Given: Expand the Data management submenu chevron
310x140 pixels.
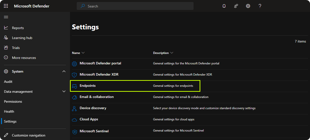Looking at the screenshot, I should point(64,92).
